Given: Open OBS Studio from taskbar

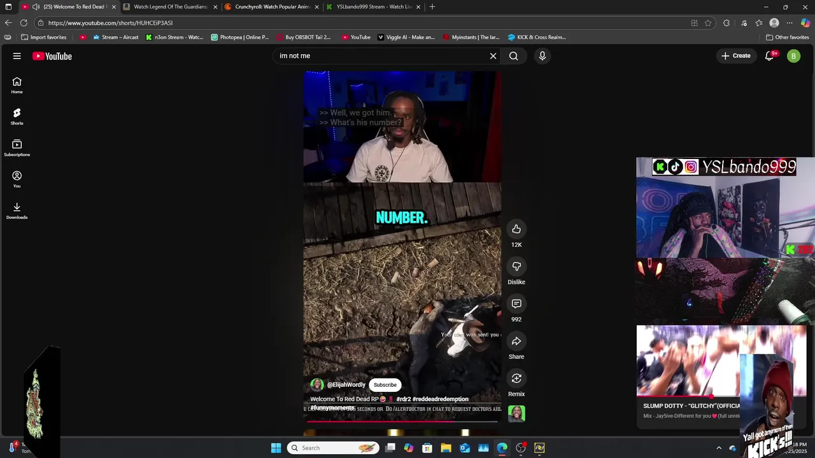Looking at the screenshot, I should pos(521,448).
